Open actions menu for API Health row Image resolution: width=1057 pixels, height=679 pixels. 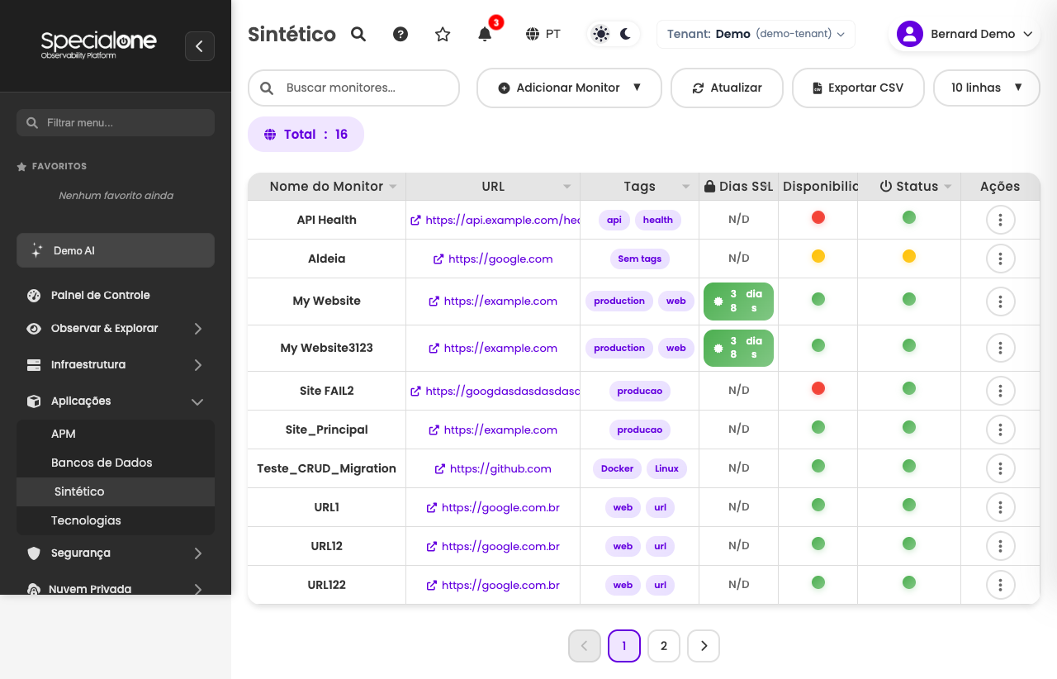click(x=1000, y=220)
